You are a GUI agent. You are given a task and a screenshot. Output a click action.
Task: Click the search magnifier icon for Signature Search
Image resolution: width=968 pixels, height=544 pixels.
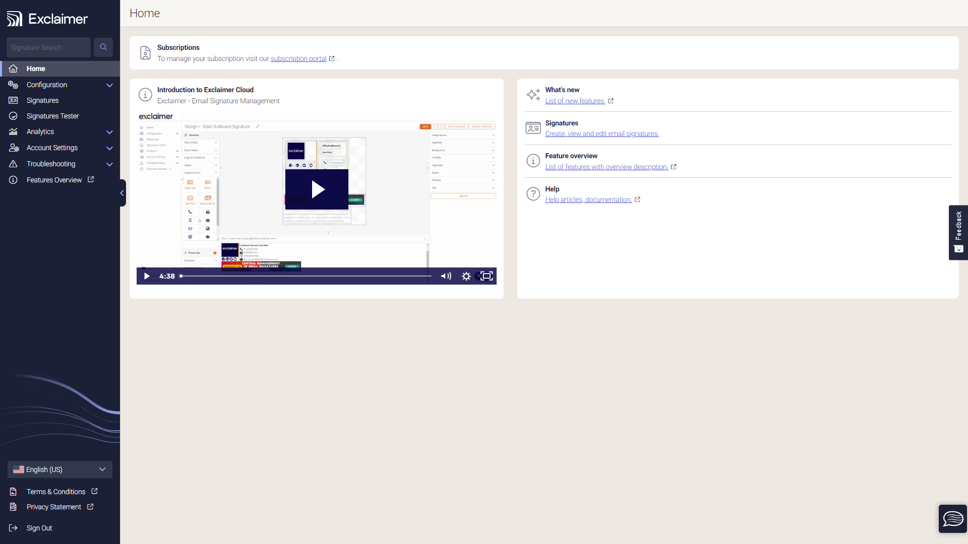pyautogui.click(x=103, y=47)
